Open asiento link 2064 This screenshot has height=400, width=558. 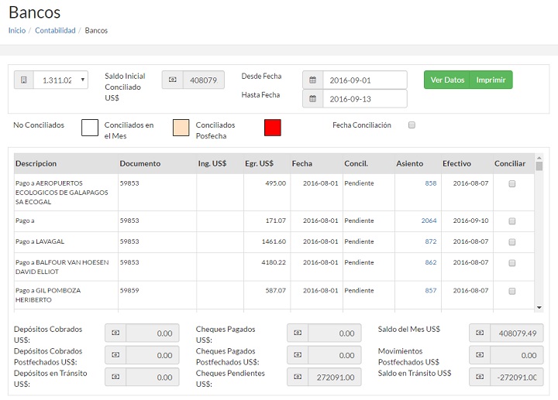(429, 221)
